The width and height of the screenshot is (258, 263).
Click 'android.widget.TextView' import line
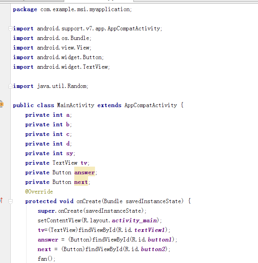click(x=72, y=67)
